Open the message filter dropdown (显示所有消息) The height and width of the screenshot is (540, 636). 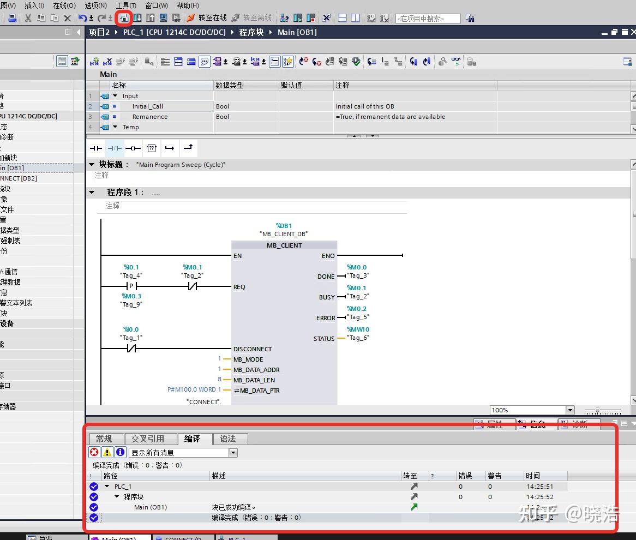pos(233,453)
